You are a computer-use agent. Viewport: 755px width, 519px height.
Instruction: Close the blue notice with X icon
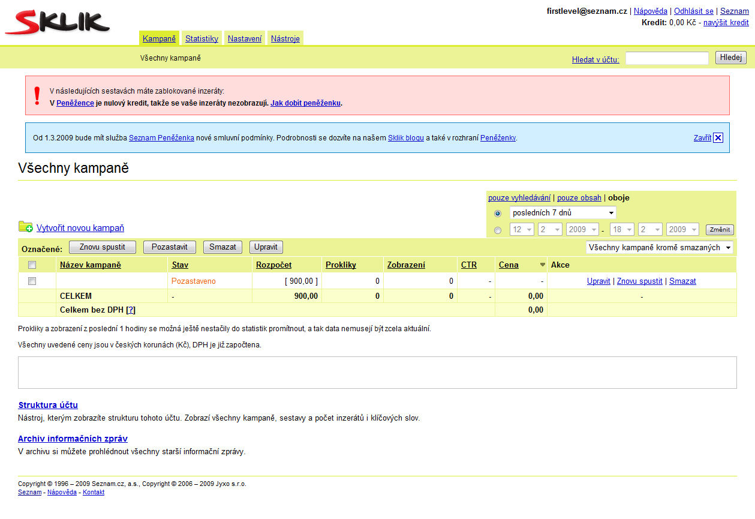(718, 137)
